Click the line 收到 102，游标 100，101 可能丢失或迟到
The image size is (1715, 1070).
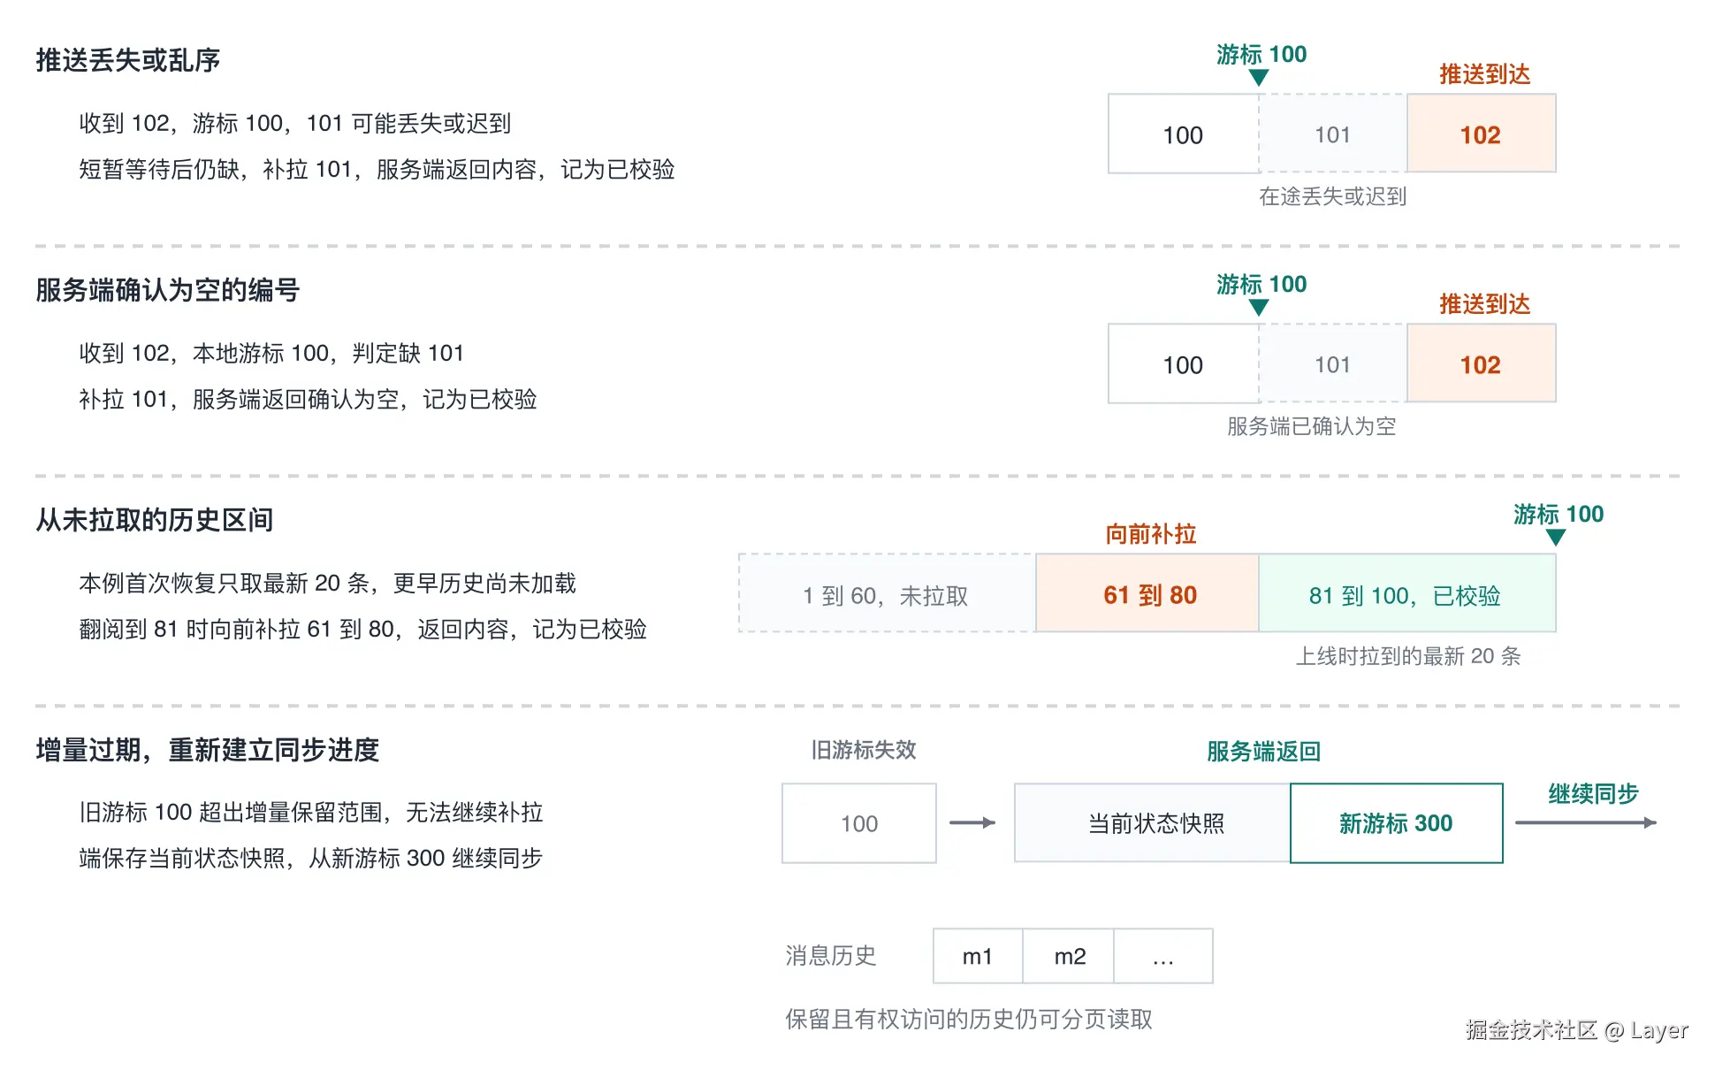[295, 123]
